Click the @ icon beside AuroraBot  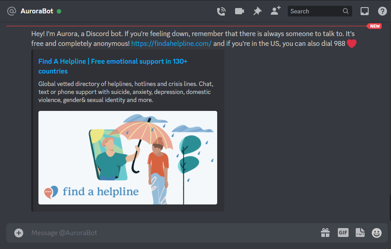click(x=12, y=11)
